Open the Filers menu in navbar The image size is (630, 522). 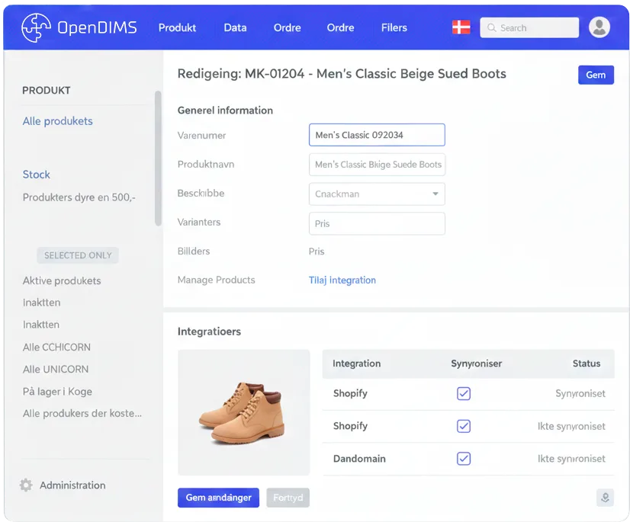394,27
